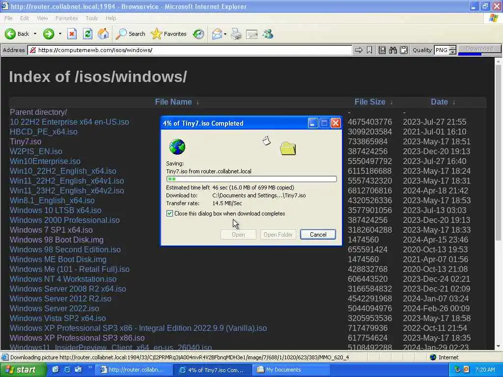The height and width of the screenshot is (377, 503).
Task: Click the Back arrow button
Action: pyautogui.click(x=17, y=34)
